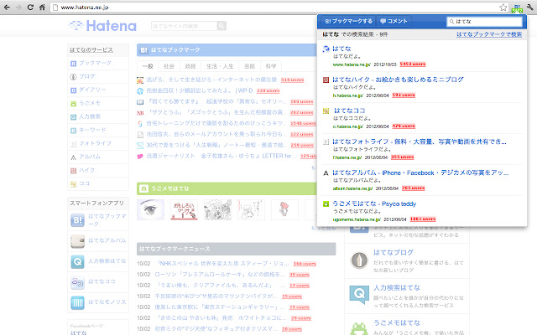
Task: Open the はてなブログ service link
Action: click(394, 252)
